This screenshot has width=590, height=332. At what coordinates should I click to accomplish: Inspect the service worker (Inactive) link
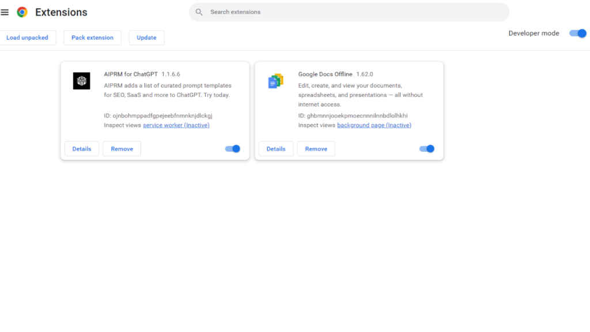tap(176, 125)
